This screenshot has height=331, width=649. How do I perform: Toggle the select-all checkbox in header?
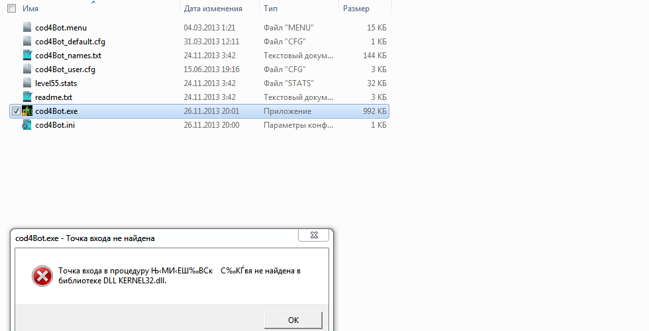click(12, 8)
